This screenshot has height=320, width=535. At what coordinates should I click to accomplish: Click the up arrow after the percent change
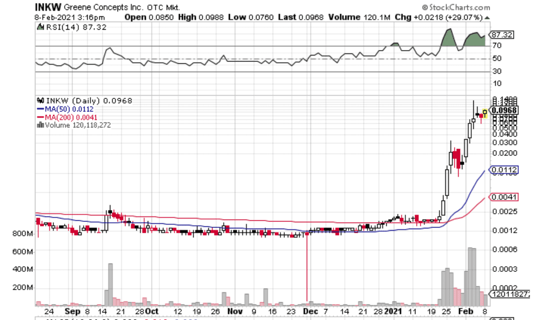point(487,18)
